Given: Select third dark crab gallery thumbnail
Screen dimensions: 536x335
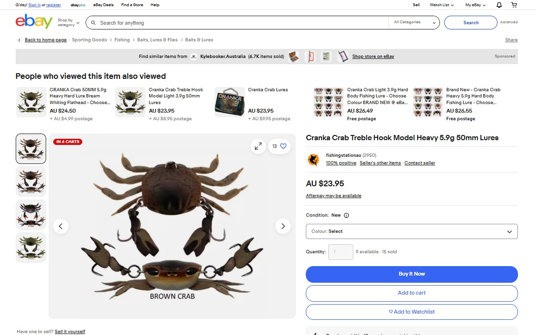Looking at the screenshot, I should (x=31, y=214).
